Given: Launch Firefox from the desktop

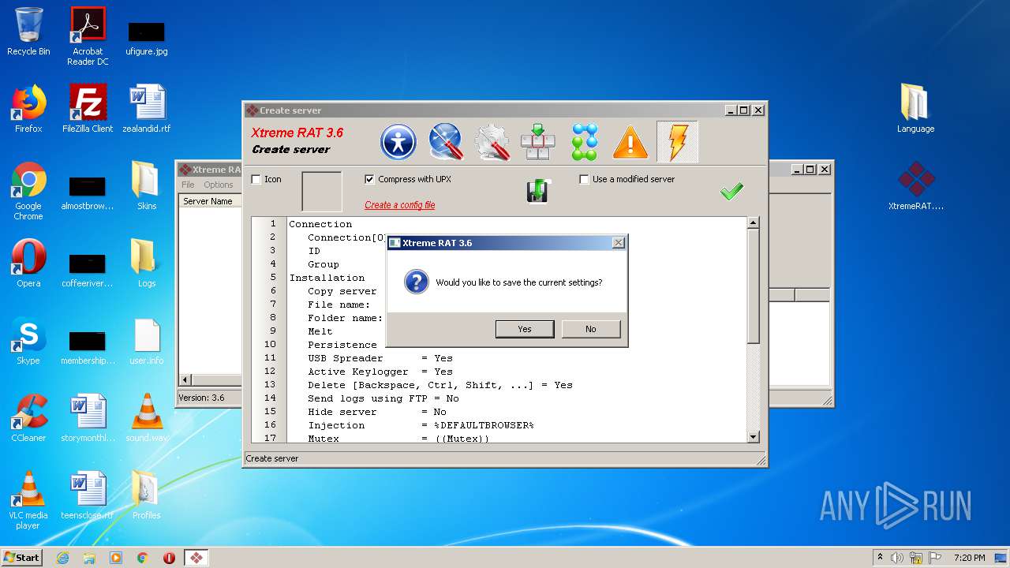Looking at the screenshot, I should coord(28,109).
